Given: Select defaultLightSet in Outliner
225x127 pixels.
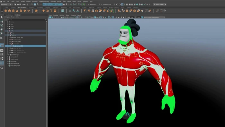Looking at the screenshot, I should click(x=15, y=64).
